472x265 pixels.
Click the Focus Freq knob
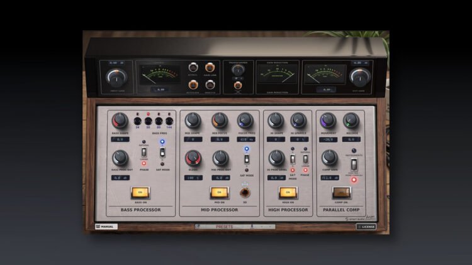[245, 121]
